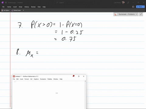This screenshot has height=109, width=146.
Task: Click the OneNote app icon in title bar
Action: tap(3, 2)
